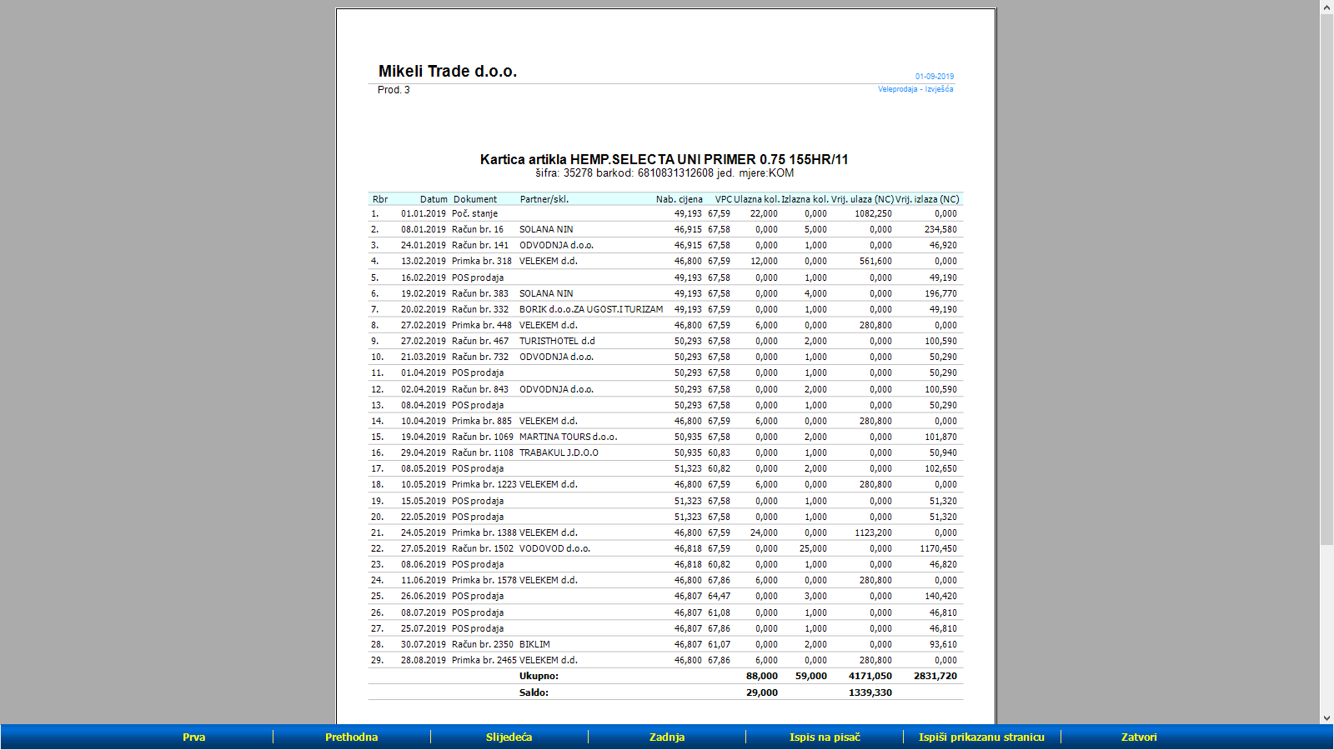This screenshot has width=1334, height=750.
Task: Click the Nab. cijena column header
Action: [679, 199]
